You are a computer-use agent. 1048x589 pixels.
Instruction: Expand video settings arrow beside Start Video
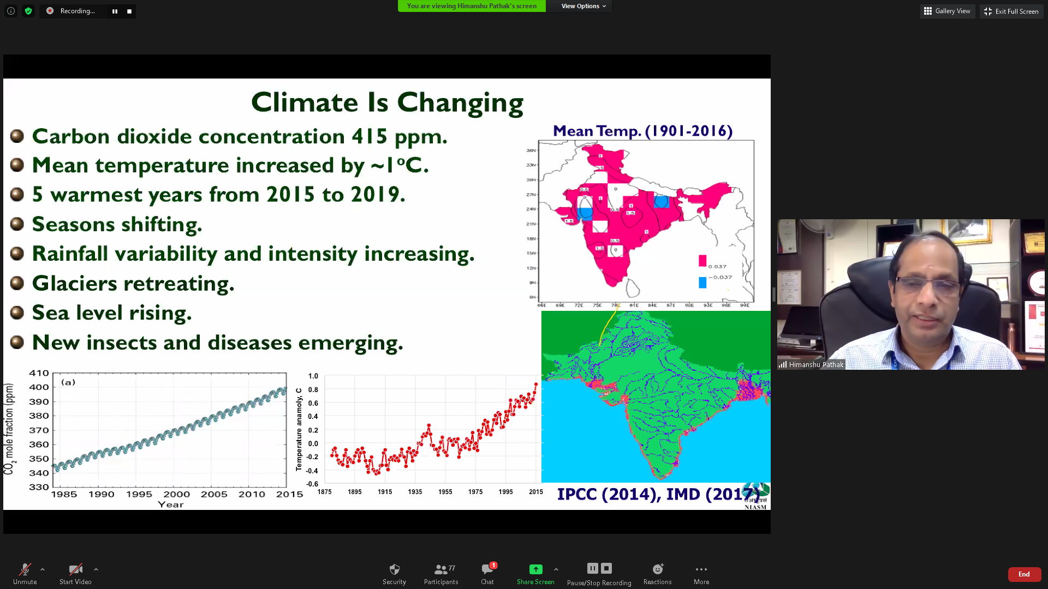click(x=96, y=569)
